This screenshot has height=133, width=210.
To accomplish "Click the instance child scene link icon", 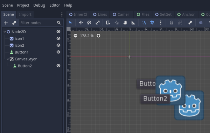I will pos(14,23).
